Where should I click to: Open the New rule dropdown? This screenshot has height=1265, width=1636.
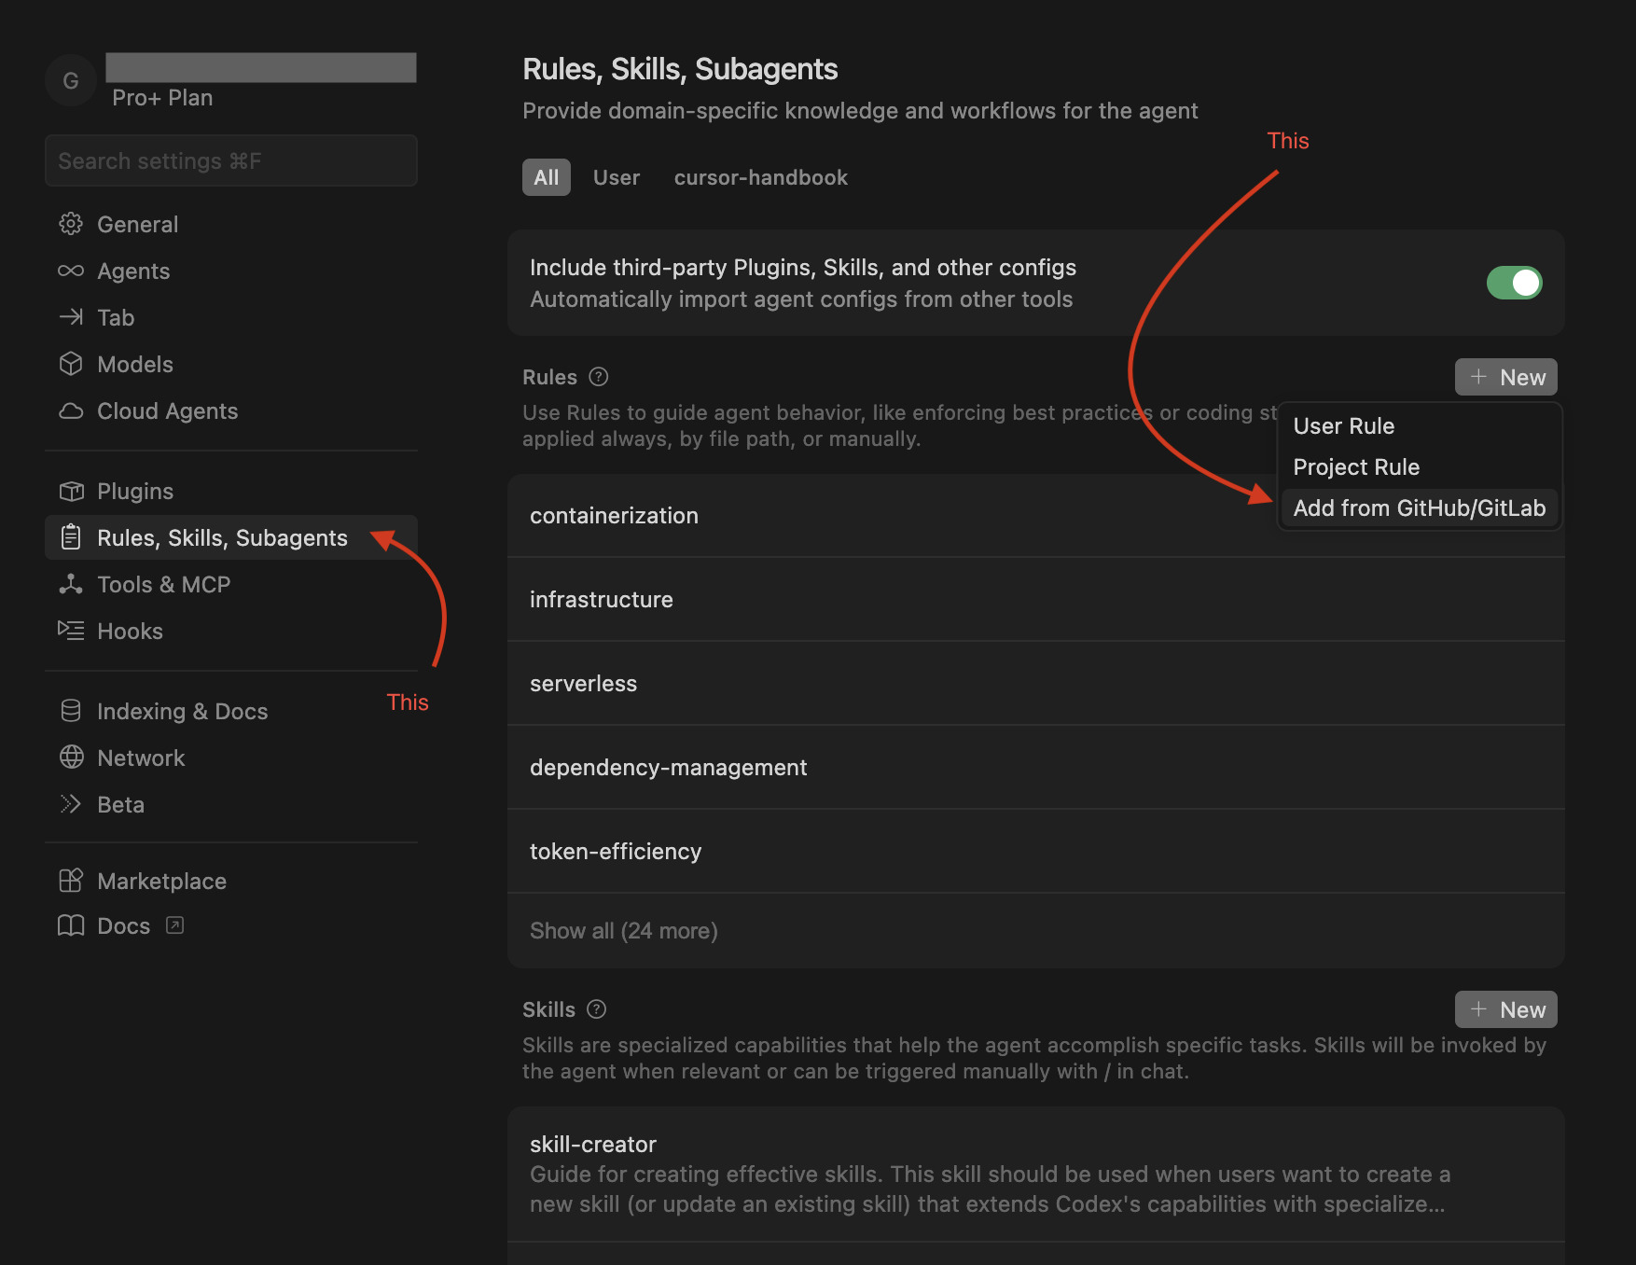point(1505,377)
